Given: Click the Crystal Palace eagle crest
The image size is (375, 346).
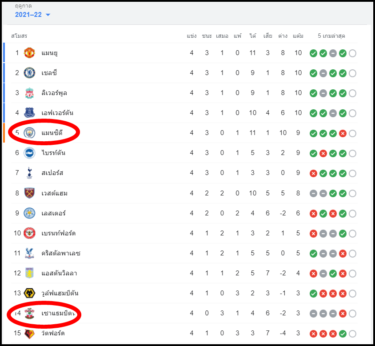Looking at the screenshot, I should (x=29, y=253).
